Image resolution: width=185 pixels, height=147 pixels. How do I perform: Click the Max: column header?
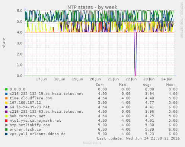tap(170, 85)
